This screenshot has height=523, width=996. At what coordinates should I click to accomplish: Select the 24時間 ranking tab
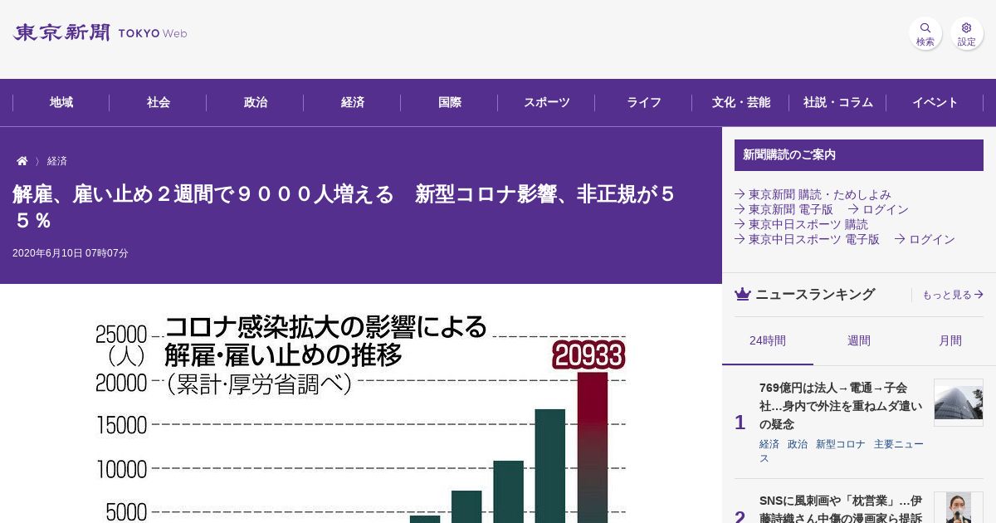768,341
